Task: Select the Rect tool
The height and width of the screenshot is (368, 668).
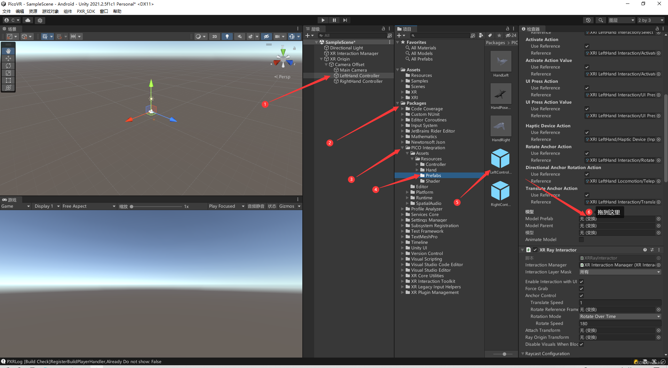Action: tap(8, 80)
